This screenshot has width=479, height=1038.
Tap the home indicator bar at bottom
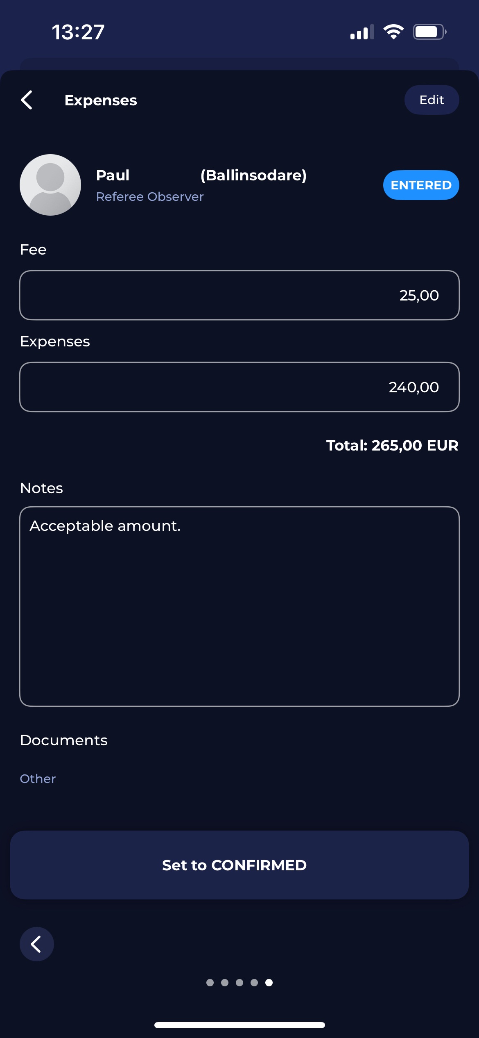click(x=239, y=1025)
